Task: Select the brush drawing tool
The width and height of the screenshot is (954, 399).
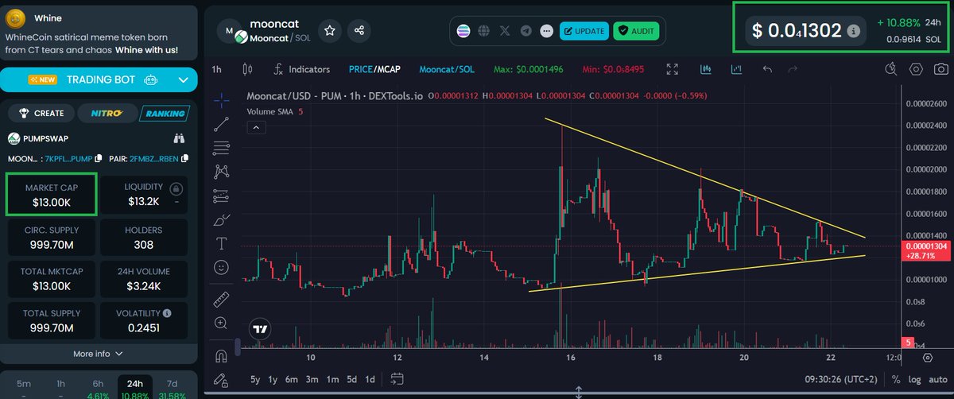Action: [222, 219]
